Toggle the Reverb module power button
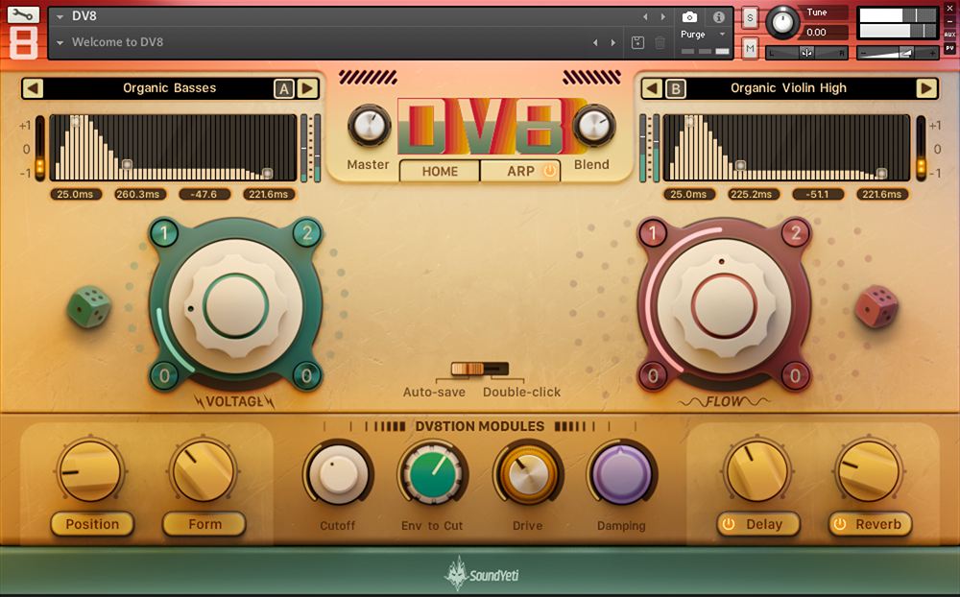This screenshot has height=597, width=960. point(839,524)
